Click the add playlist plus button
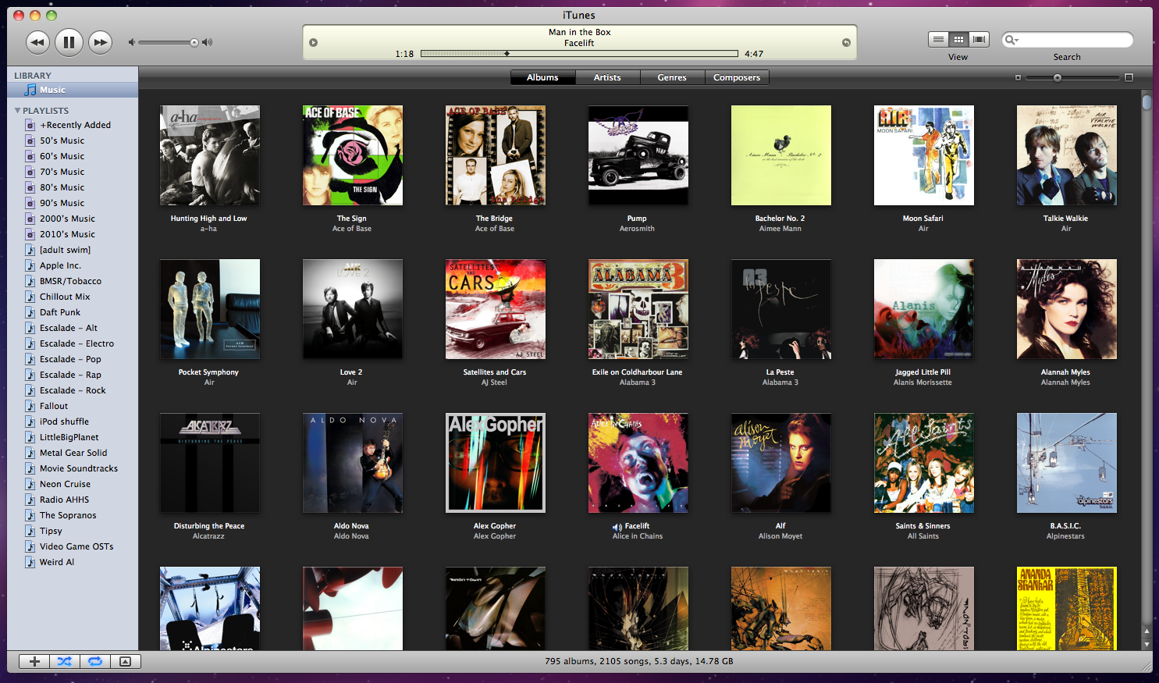The width and height of the screenshot is (1159, 683). coord(34,661)
